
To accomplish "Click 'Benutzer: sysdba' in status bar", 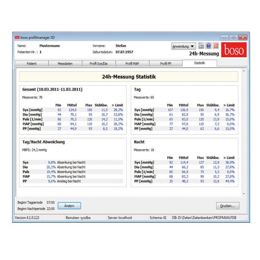I will (78, 218).
